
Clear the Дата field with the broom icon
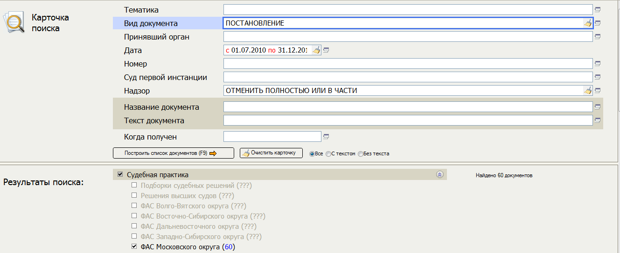pos(316,50)
